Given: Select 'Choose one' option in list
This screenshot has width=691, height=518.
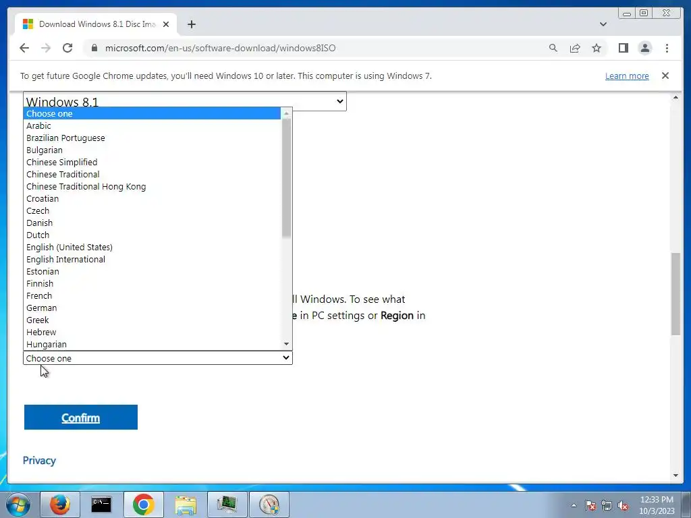Looking at the screenshot, I should coord(152,113).
